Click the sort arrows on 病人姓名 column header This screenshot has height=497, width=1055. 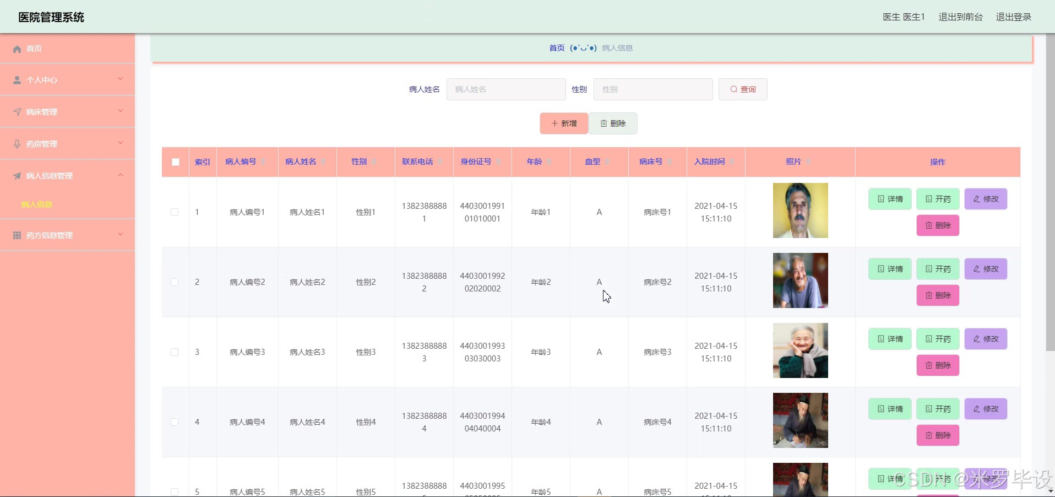pos(323,161)
